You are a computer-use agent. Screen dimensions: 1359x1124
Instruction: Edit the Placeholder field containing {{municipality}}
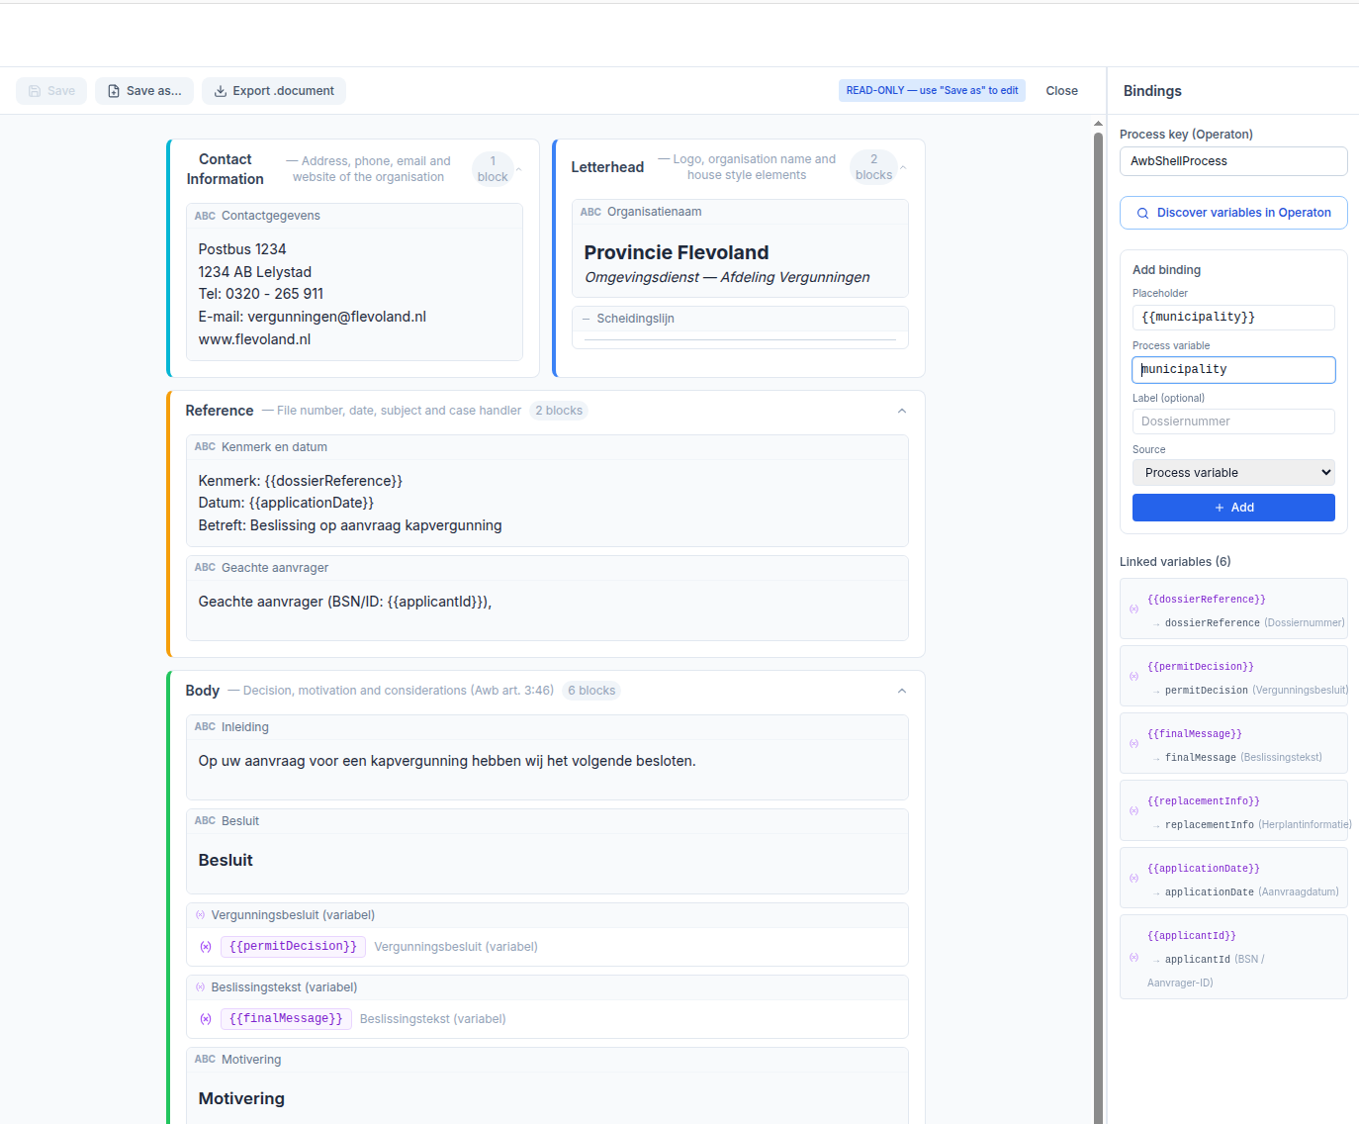1232,317
